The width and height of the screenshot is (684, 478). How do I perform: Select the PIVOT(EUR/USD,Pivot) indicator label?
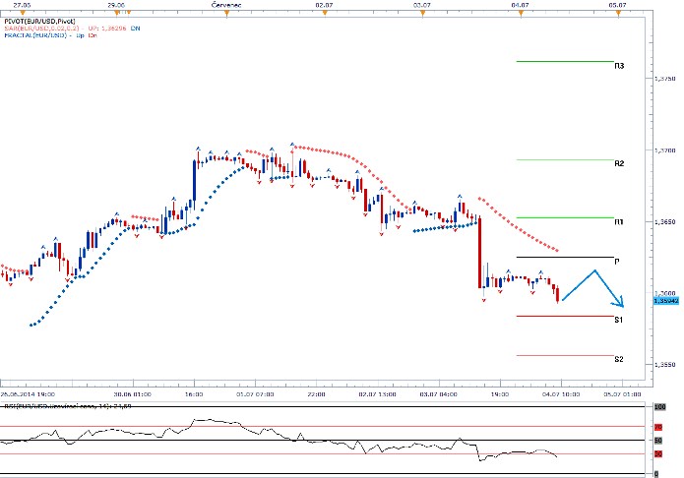click(40, 20)
